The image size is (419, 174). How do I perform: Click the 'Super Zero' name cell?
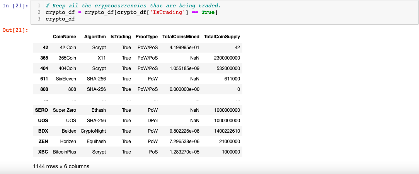click(x=65, y=110)
